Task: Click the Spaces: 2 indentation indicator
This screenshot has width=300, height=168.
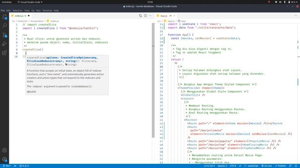Action: (222, 166)
